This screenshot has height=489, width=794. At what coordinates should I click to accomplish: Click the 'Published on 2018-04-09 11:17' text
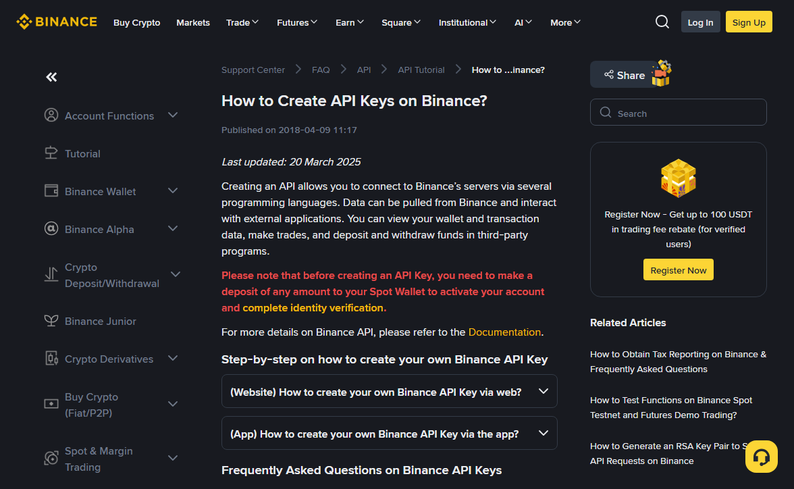289,130
